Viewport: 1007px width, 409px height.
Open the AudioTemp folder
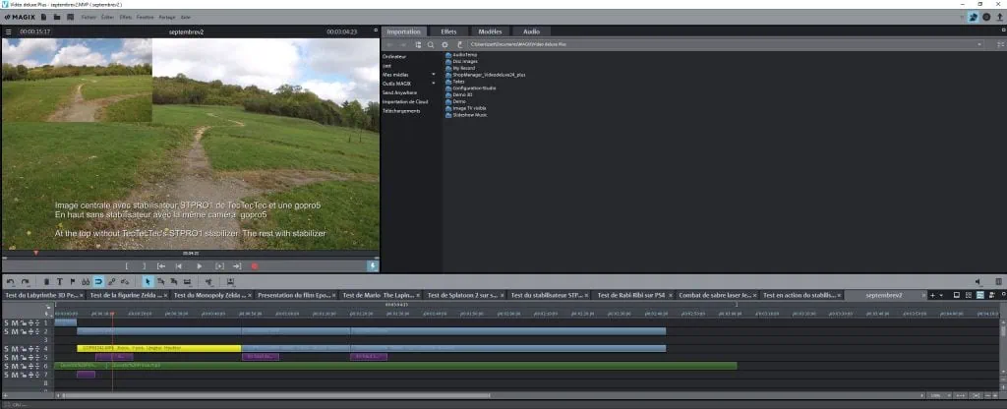click(461, 55)
